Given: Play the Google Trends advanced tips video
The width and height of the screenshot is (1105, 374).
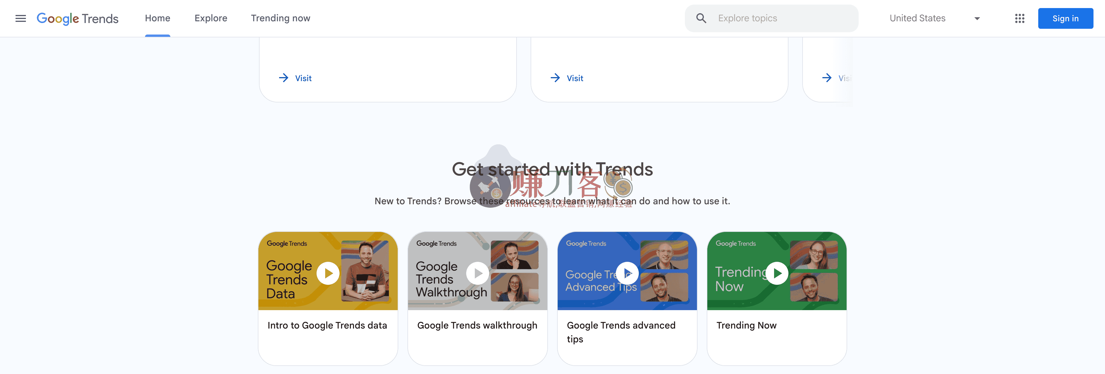Looking at the screenshot, I should pos(627,273).
